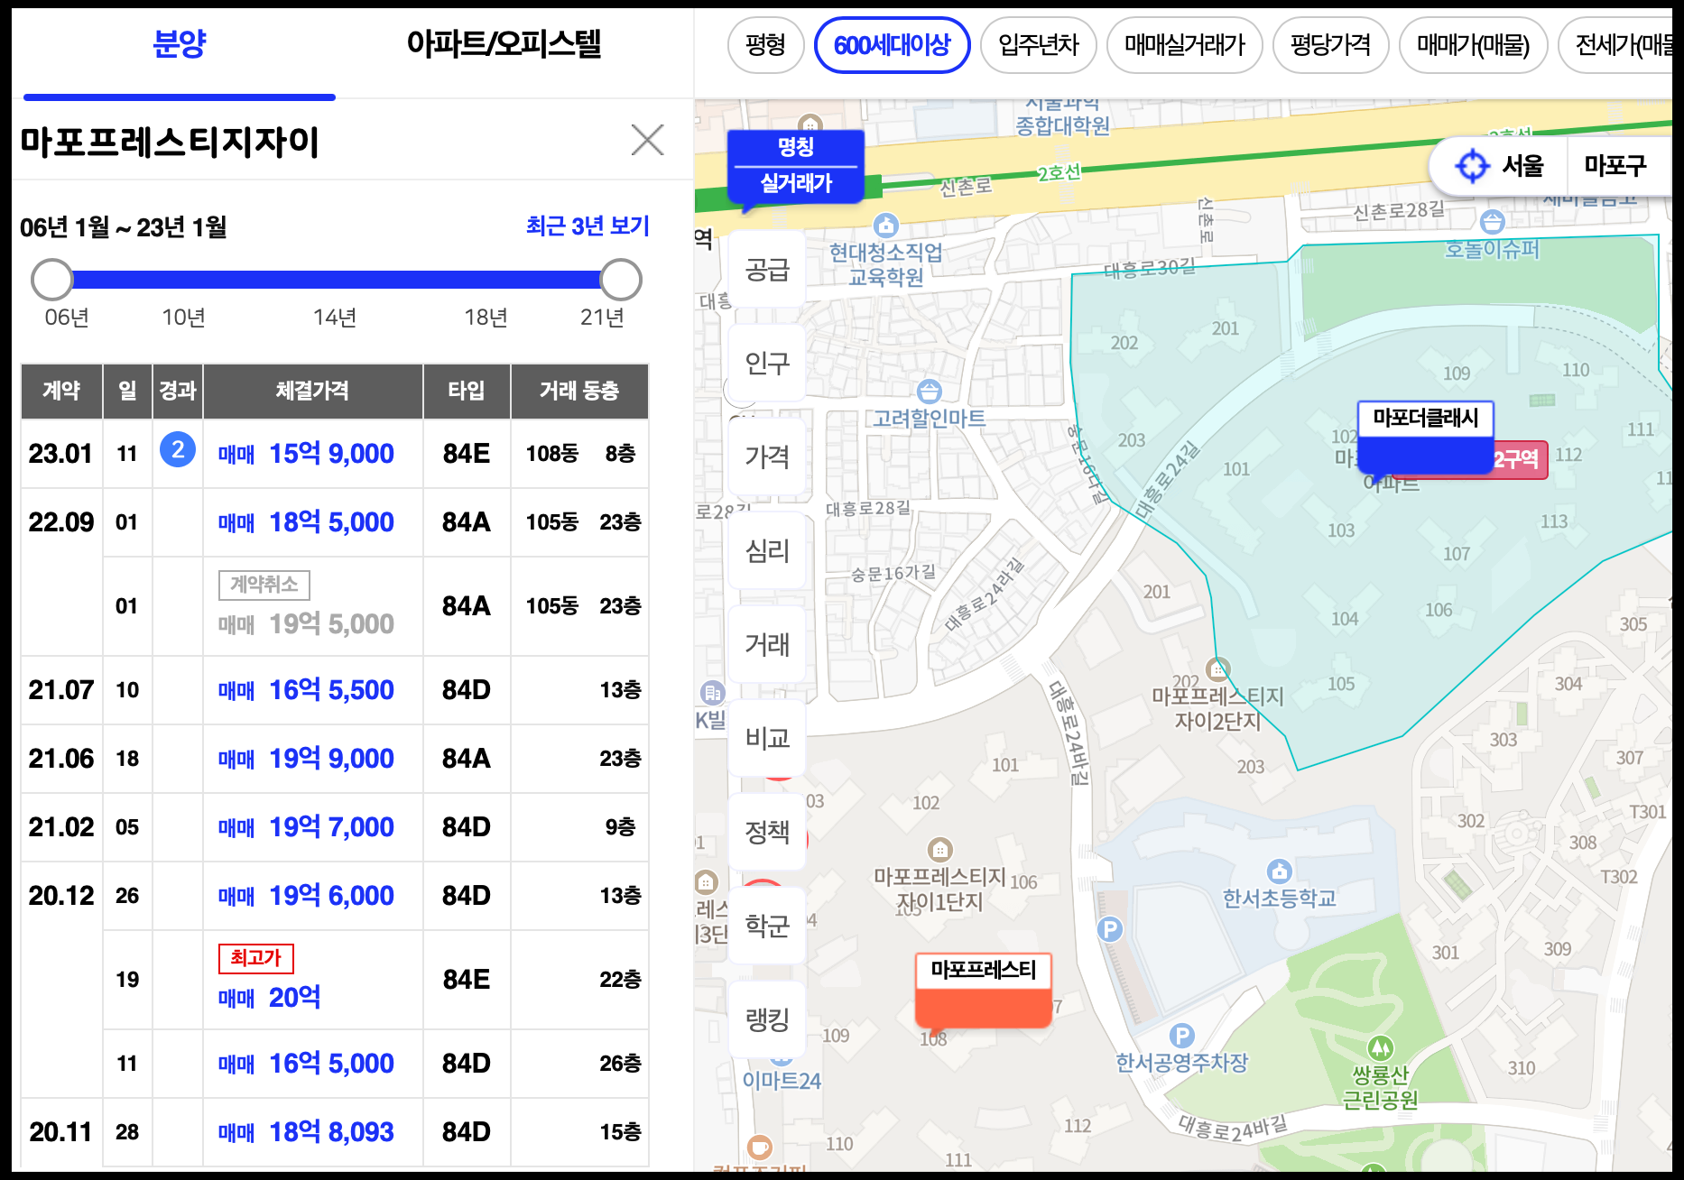Click the blue year range slider track
The image size is (1684, 1180).
point(336,280)
